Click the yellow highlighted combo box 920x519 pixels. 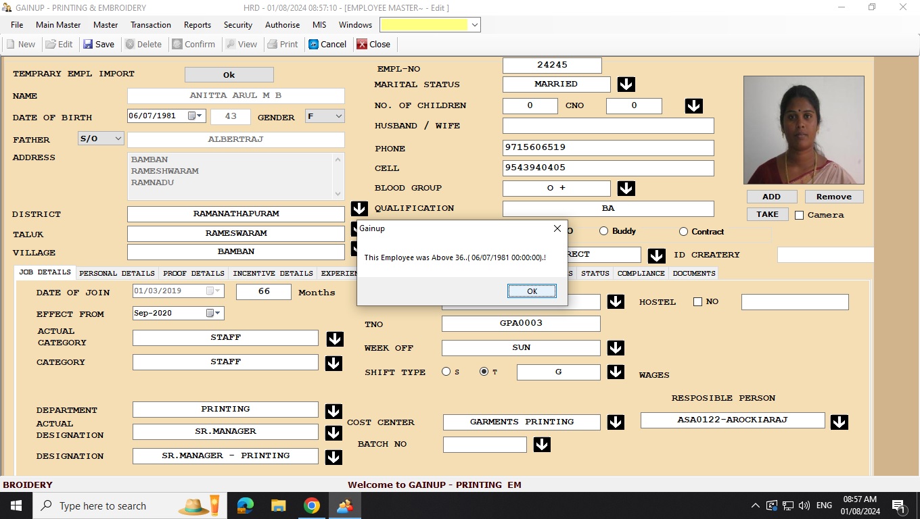tap(424, 25)
